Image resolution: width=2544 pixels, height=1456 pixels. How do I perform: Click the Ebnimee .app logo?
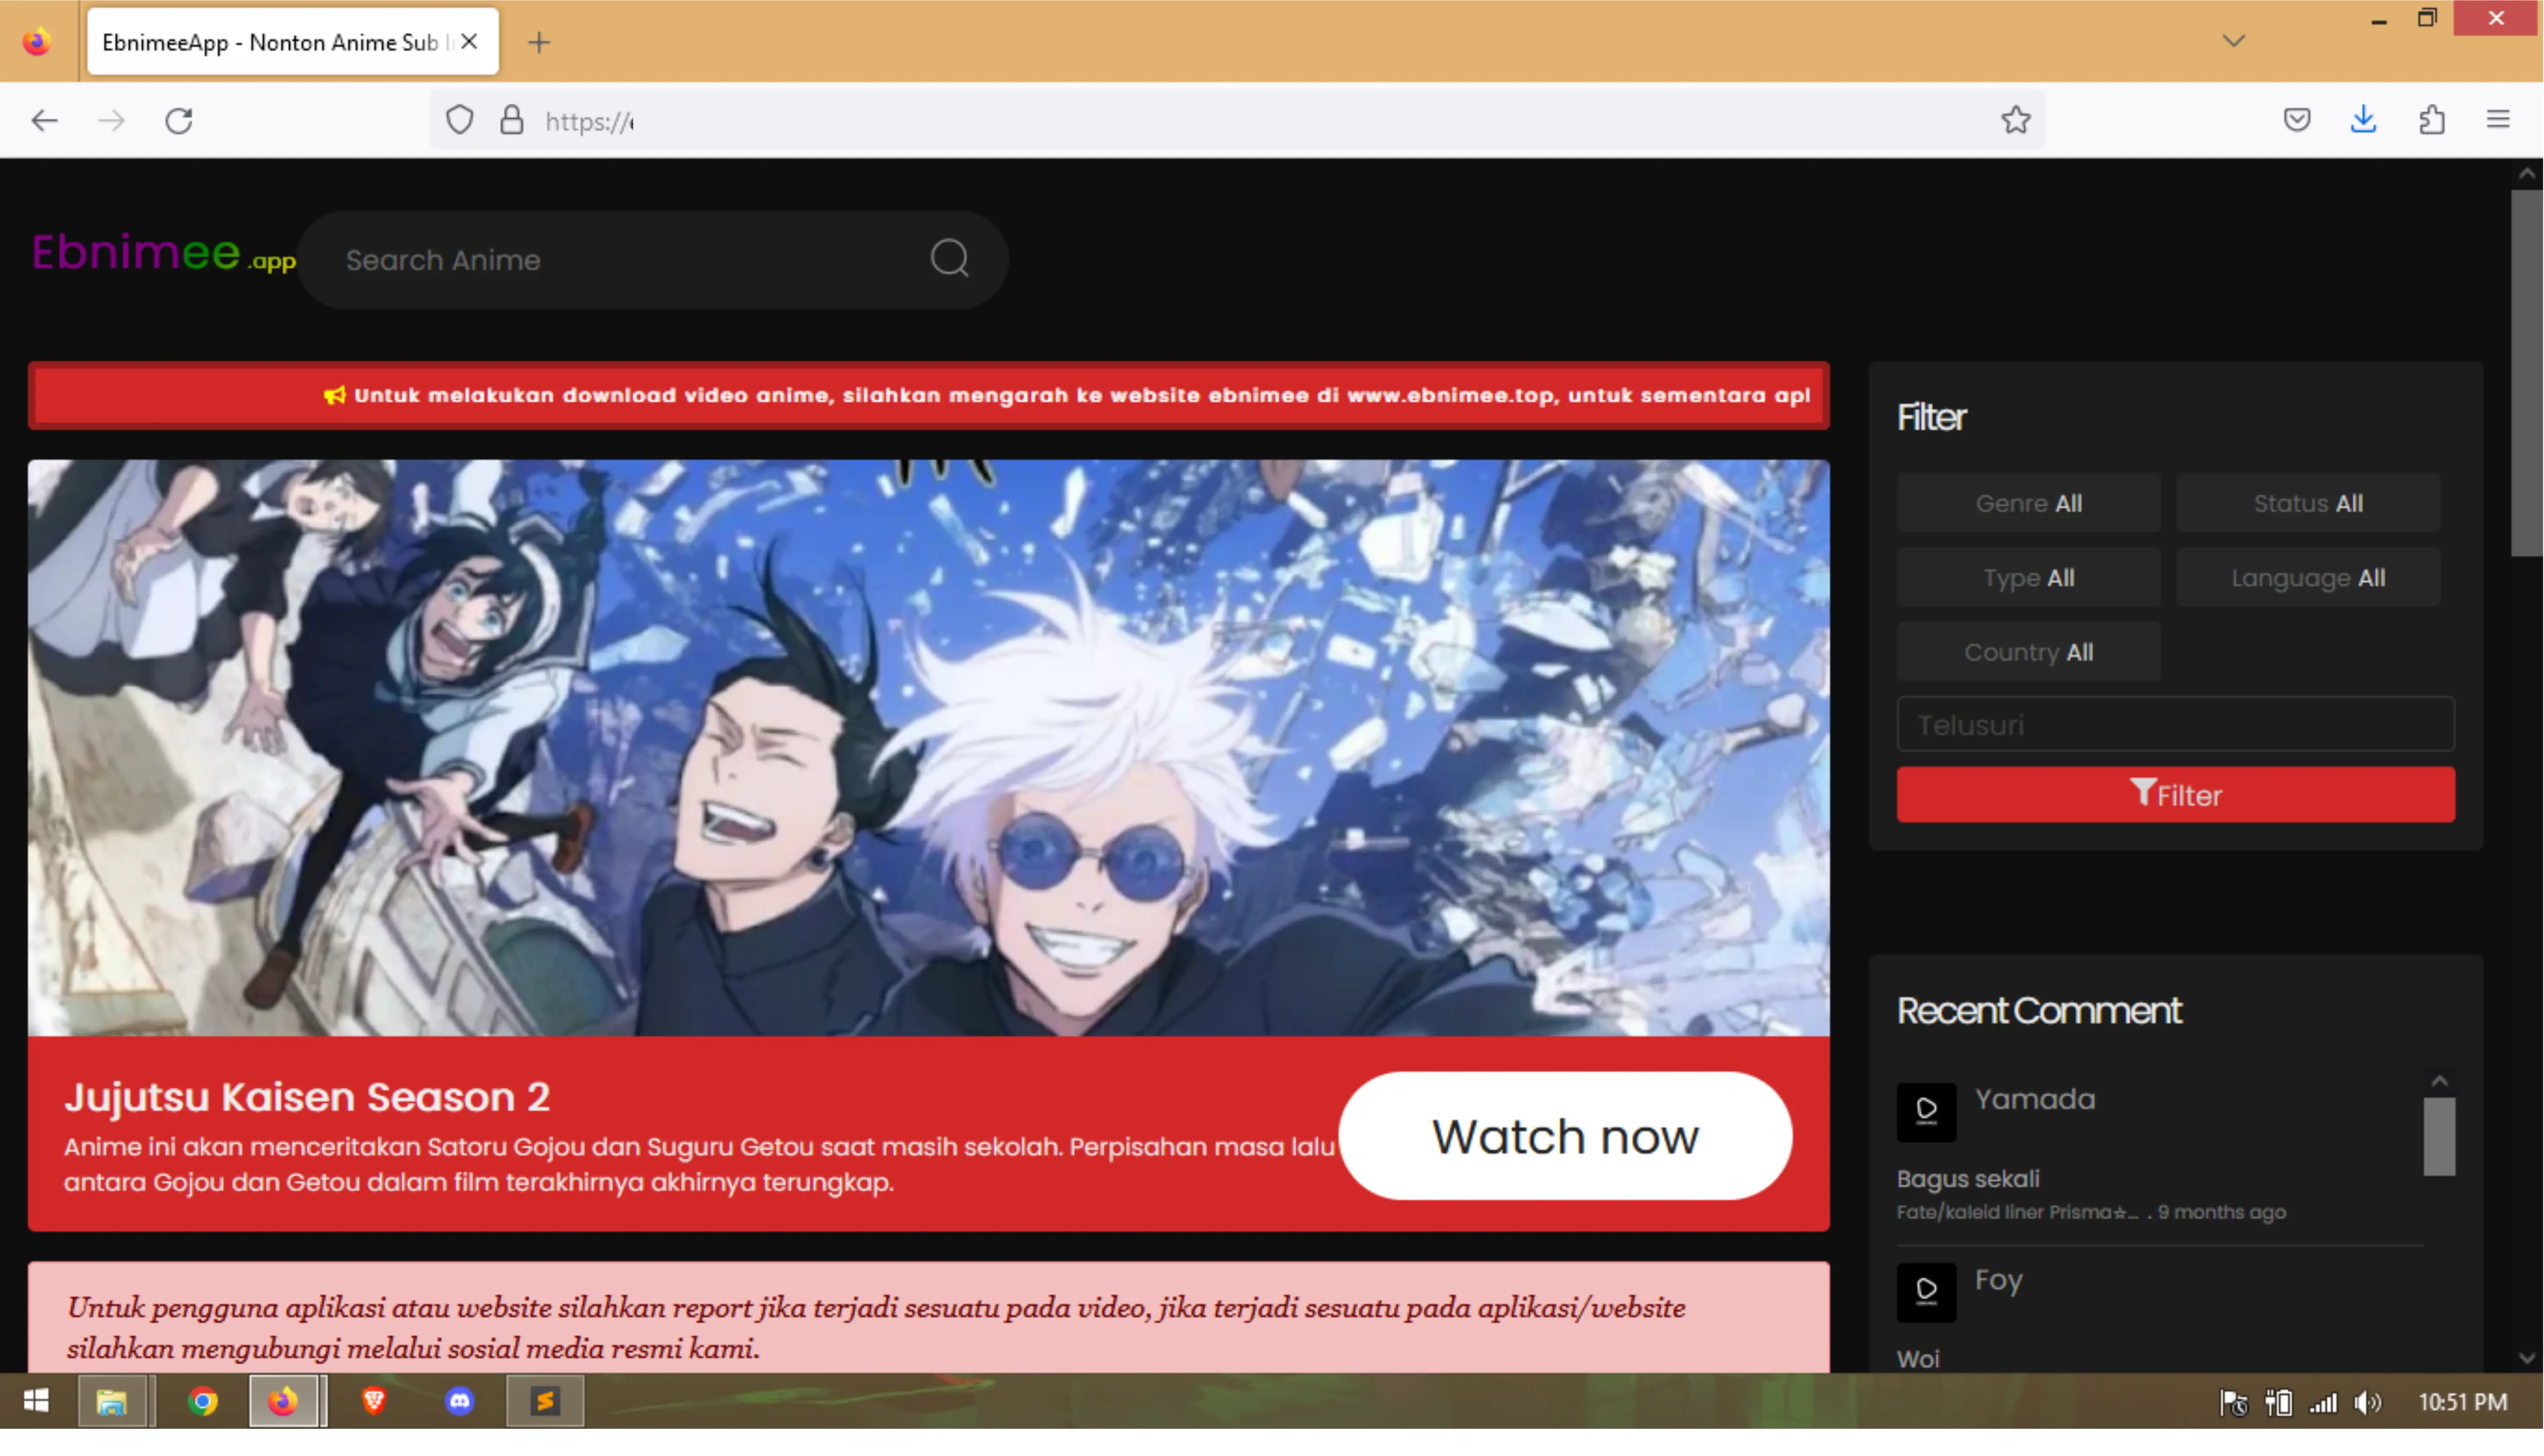163,253
